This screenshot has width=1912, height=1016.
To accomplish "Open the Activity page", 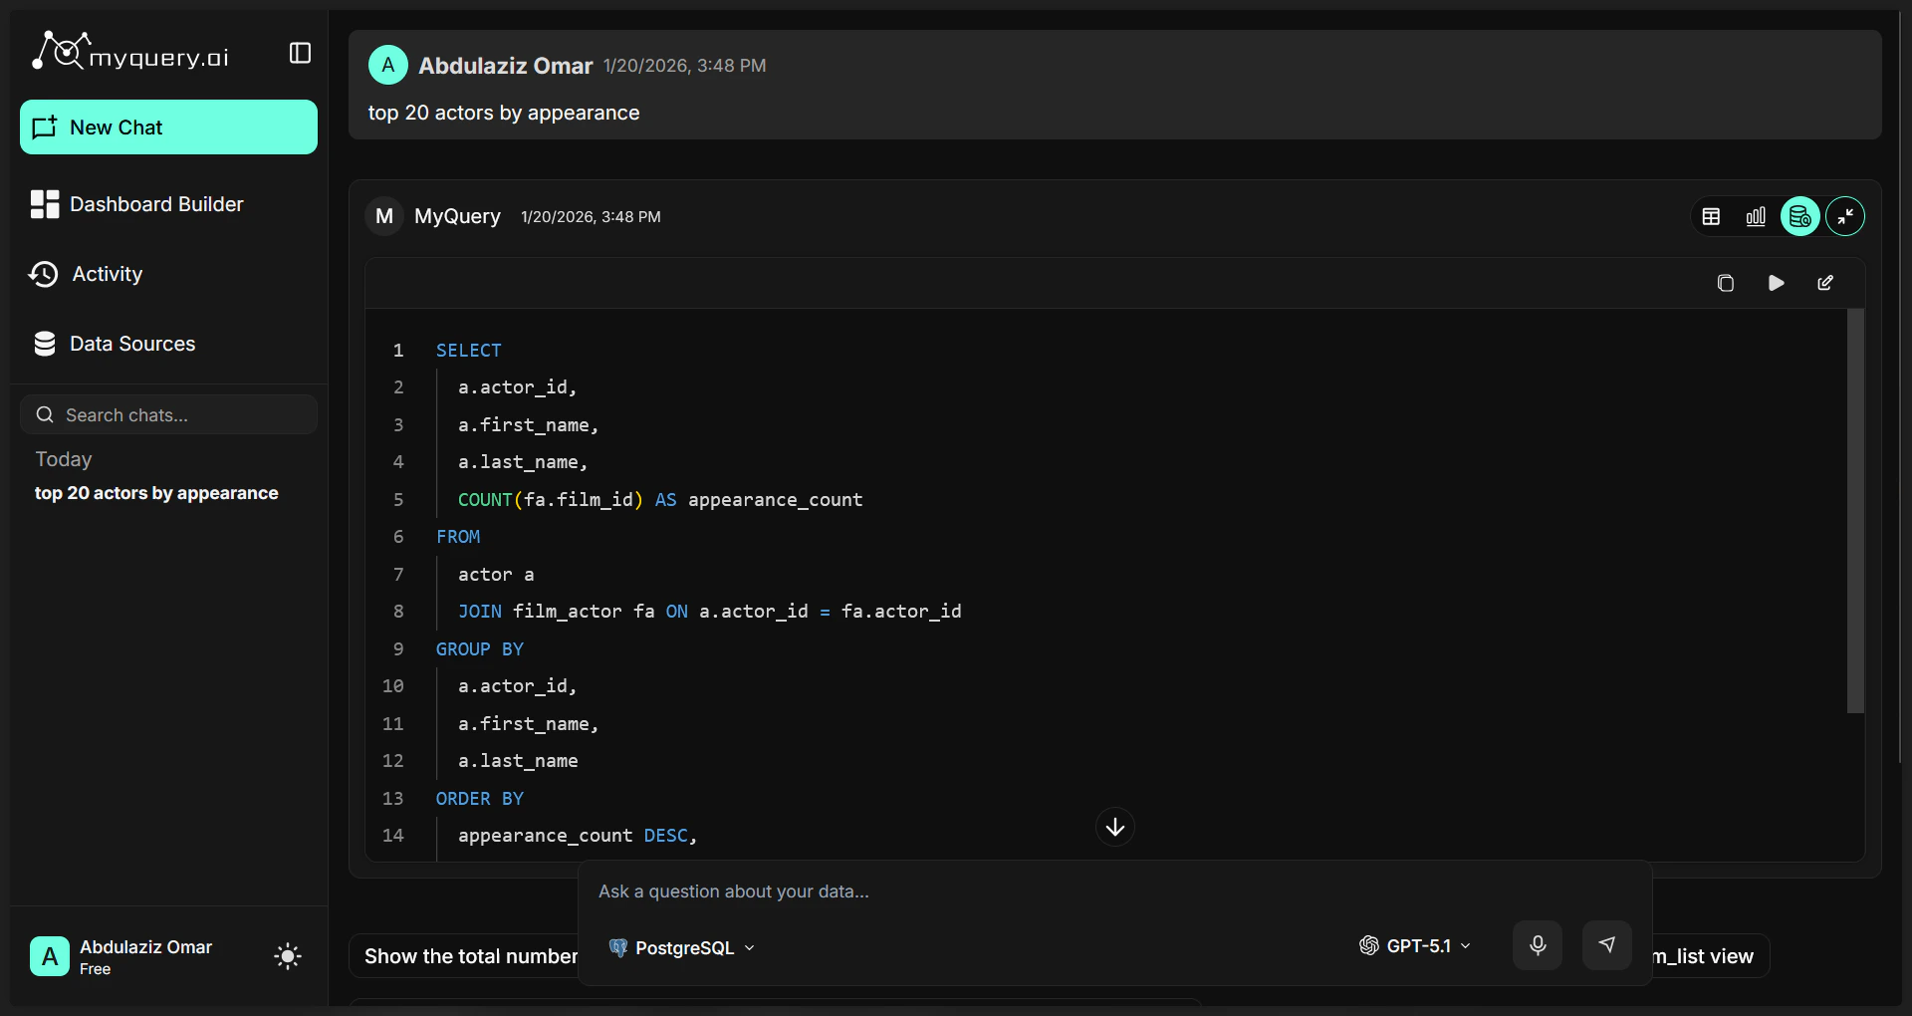I will [86, 274].
